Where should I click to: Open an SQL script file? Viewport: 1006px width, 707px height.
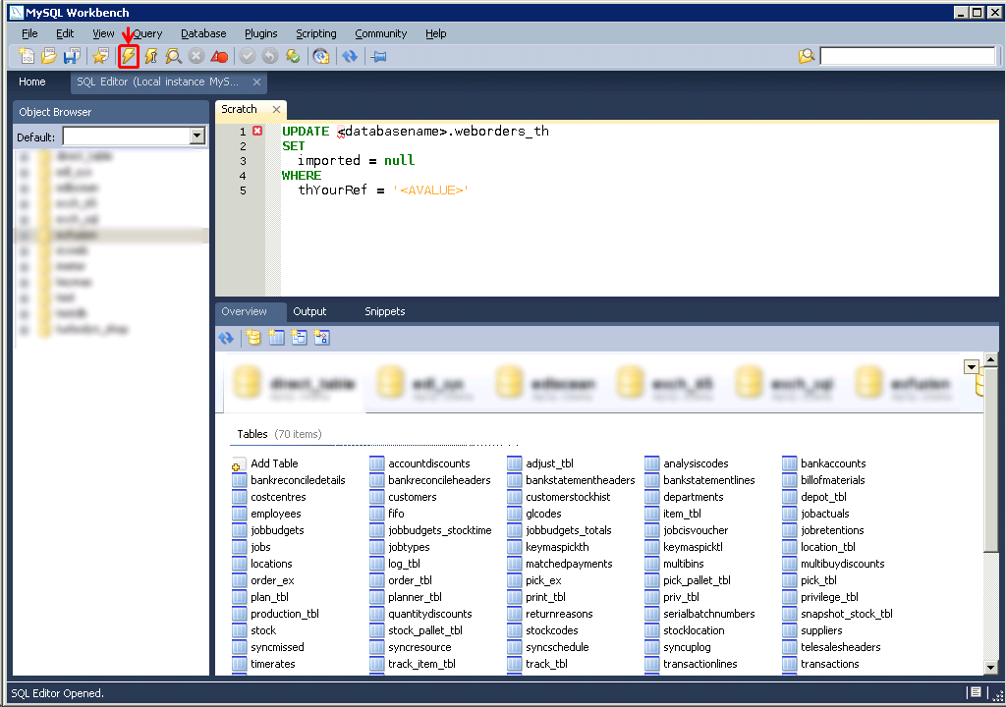pyautogui.click(x=49, y=56)
